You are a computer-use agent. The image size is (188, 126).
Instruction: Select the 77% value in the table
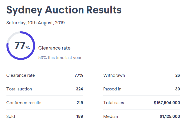79,75
